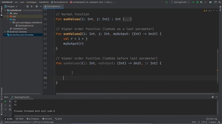Go to next highlighted error with the down arrow
The height and width of the screenshot is (124, 222).
[217, 11]
